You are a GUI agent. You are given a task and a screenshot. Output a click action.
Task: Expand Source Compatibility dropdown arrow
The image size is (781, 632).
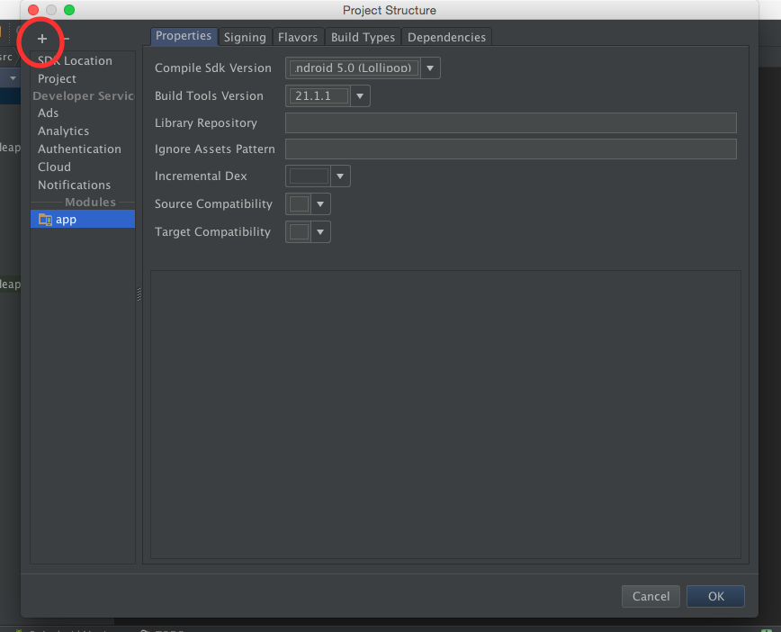(320, 203)
